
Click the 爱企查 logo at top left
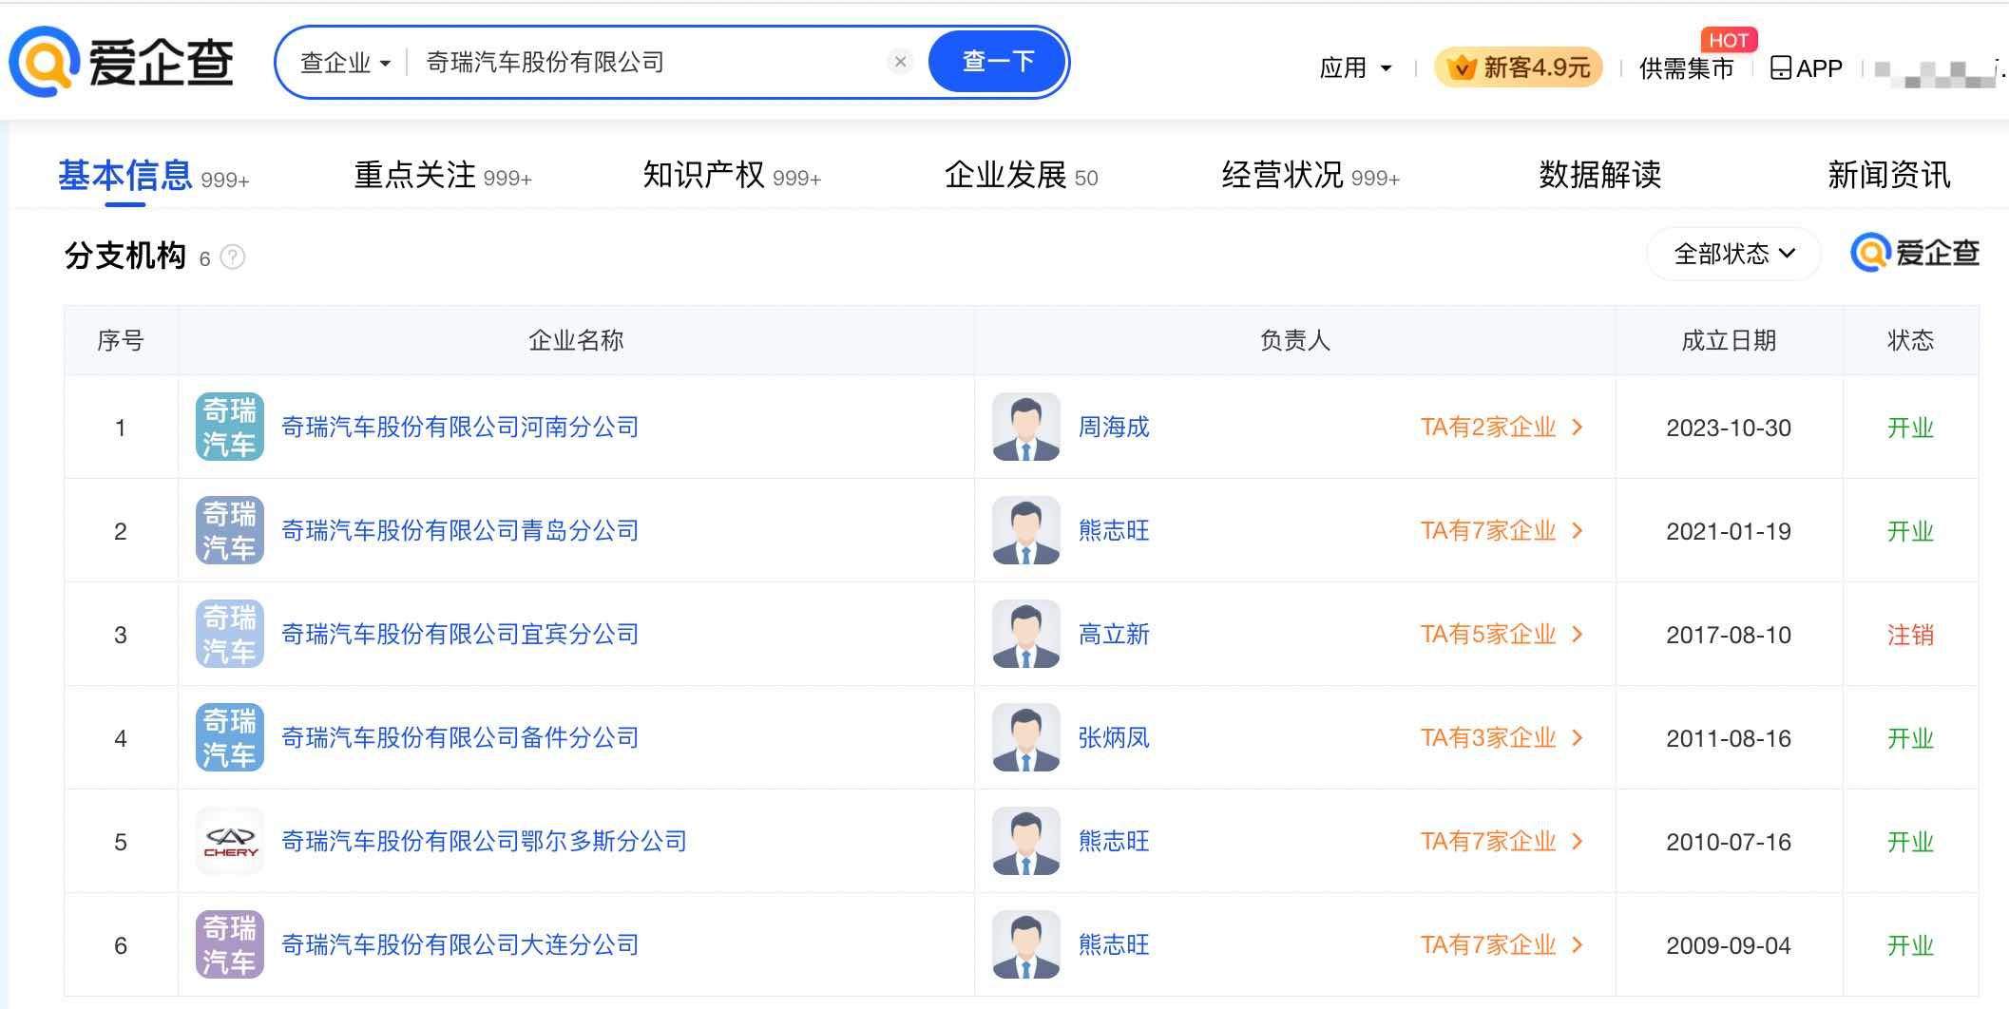click(121, 63)
